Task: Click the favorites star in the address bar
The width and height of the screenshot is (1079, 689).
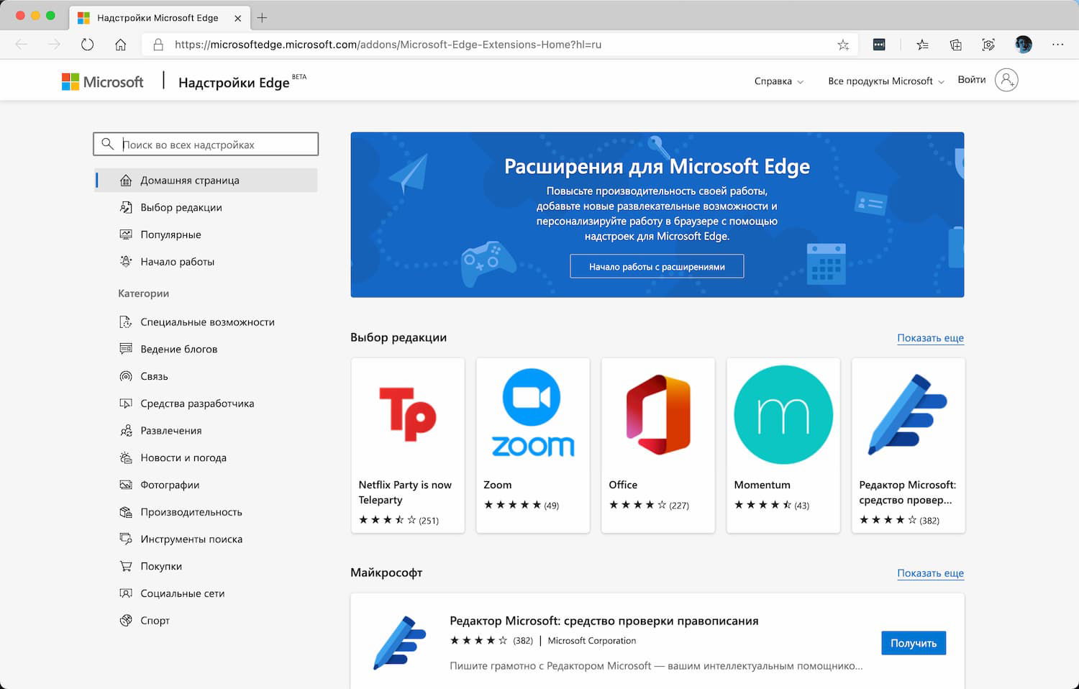Action: (x=842, y=44)
